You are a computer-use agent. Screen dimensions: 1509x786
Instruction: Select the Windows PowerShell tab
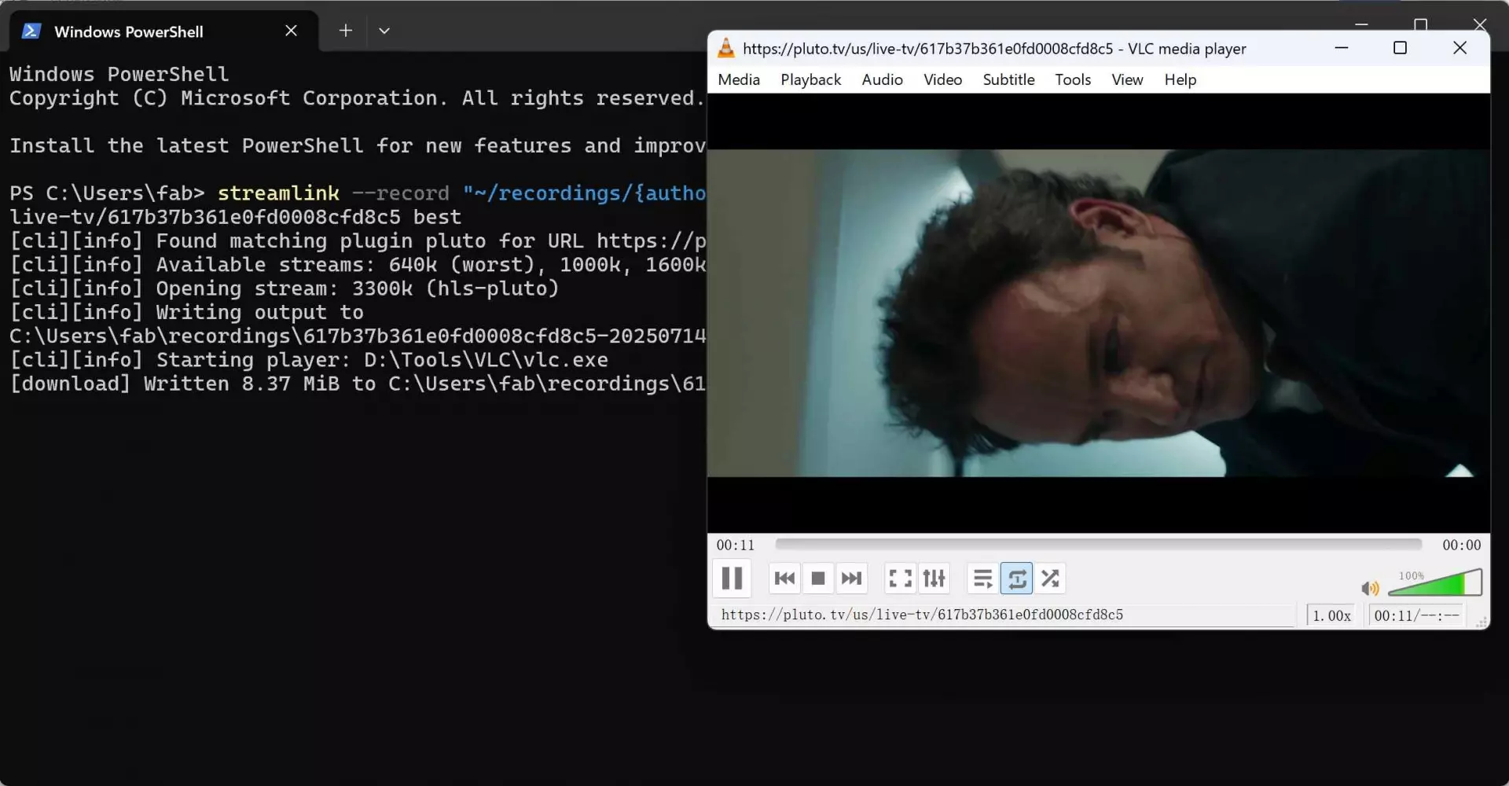coord(163,31)
